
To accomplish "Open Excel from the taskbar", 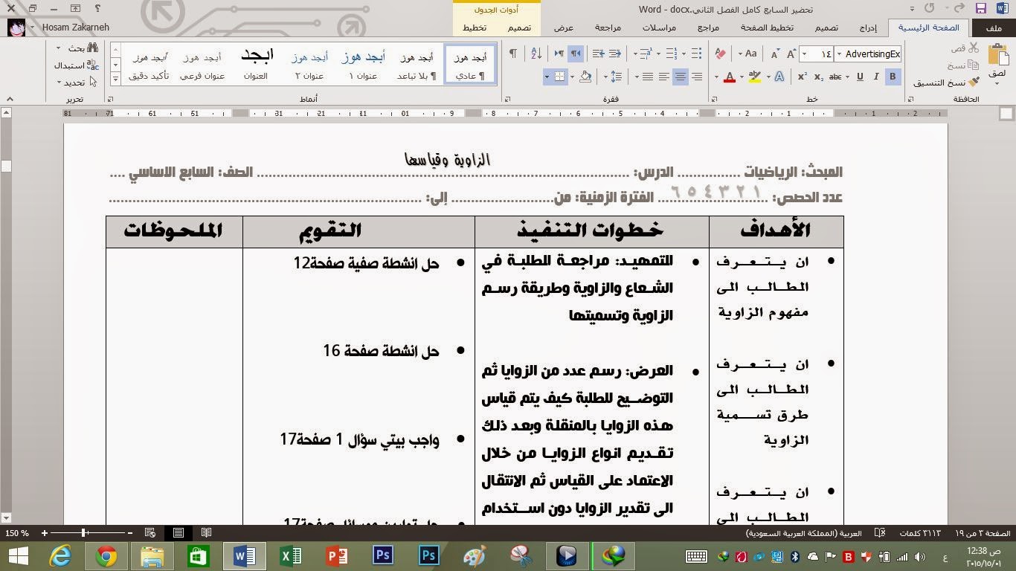I will [x=291, y=555].
